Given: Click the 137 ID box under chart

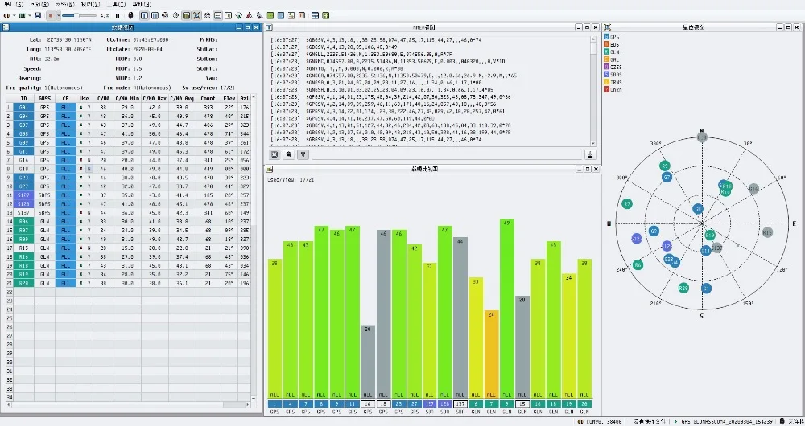Looking at the screenshot, I should tap(460, 404).
